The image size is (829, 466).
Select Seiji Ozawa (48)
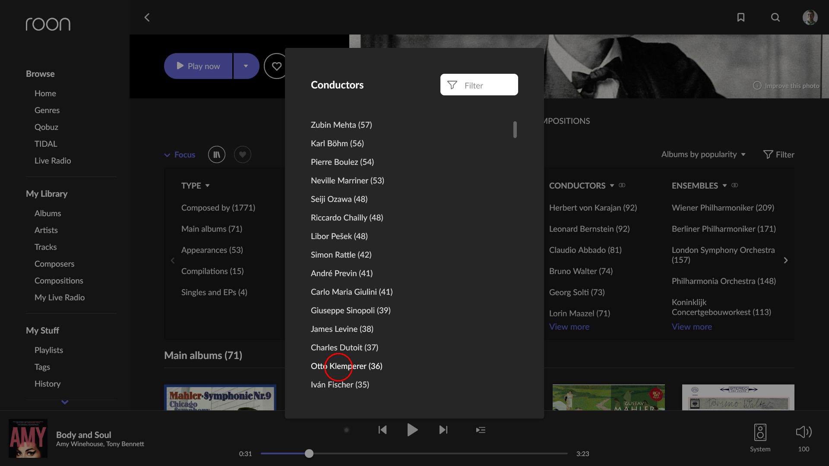pyautogui.click(x=339, y=199)
